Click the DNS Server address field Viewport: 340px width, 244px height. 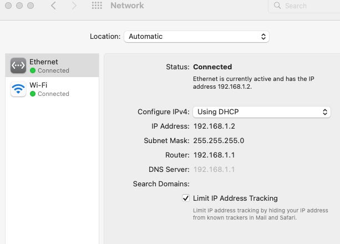pos(214,169)
